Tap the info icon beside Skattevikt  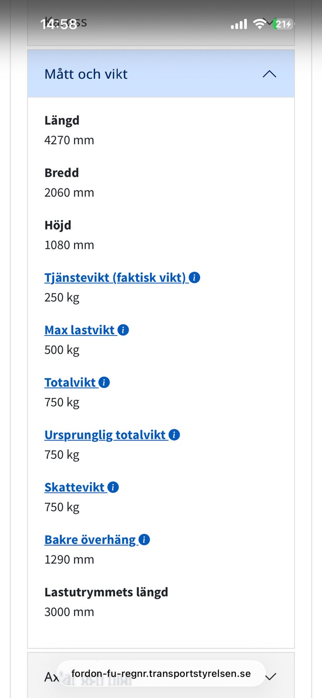[113, 487]
